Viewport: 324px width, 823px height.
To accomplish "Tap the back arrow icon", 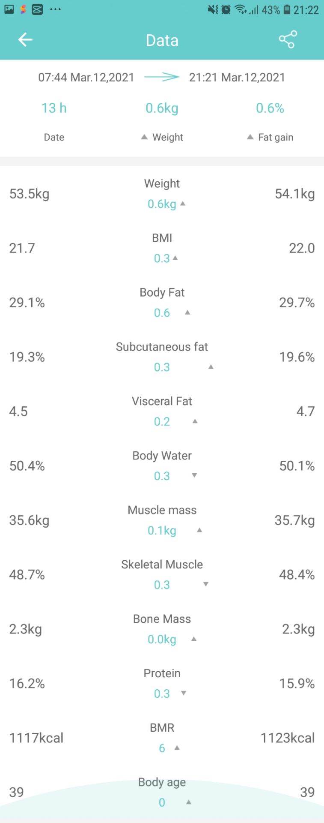I will (25, 40).
